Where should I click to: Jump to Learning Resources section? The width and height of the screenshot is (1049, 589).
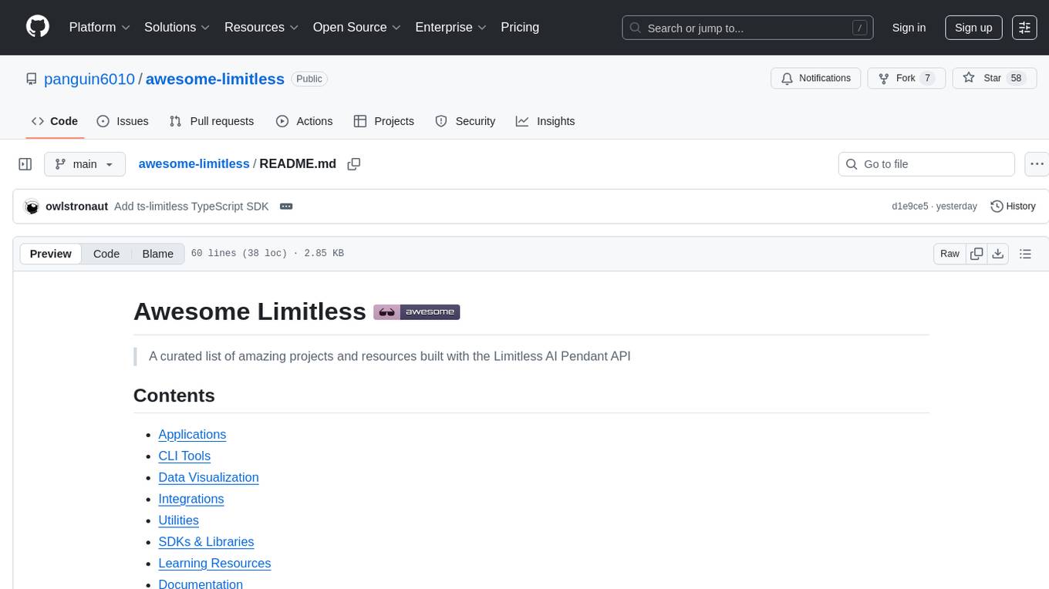(x=214, y=564)
